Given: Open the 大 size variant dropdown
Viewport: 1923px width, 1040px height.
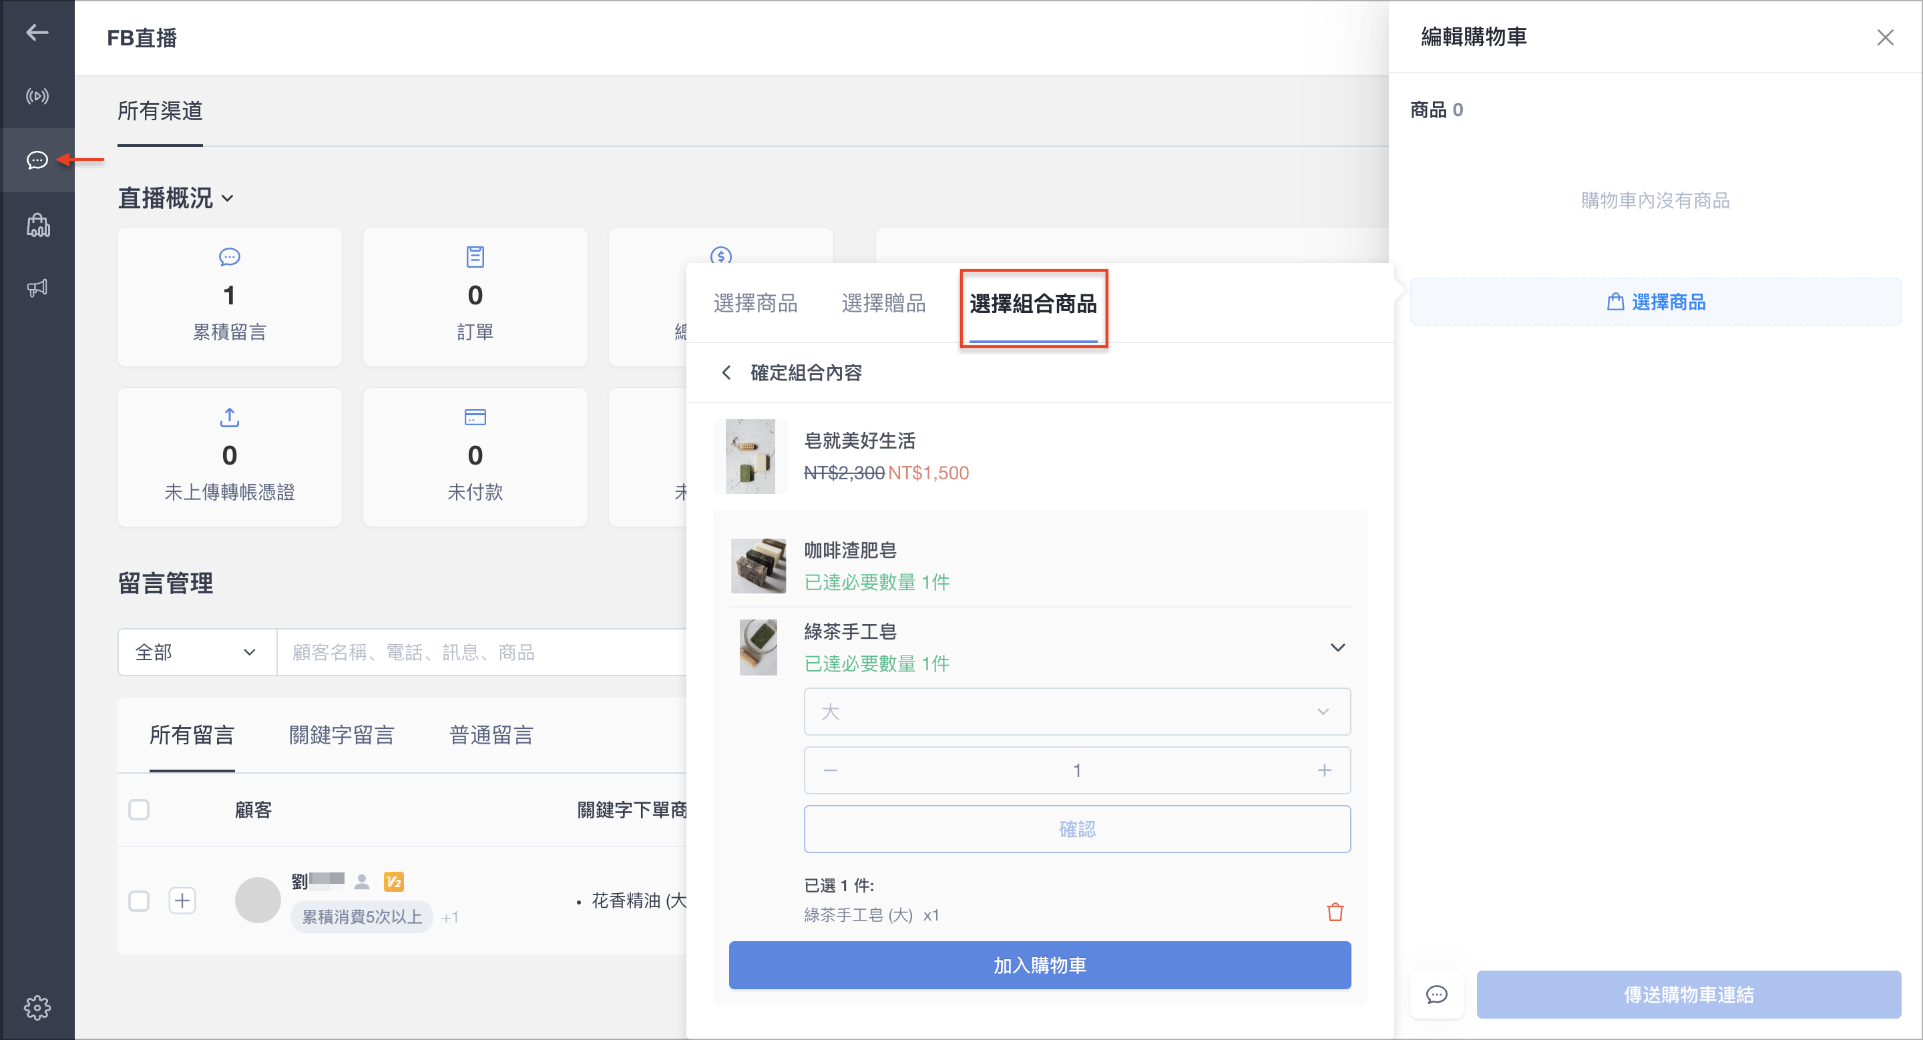Looking at the screenshot, I should pos(1076,711).
